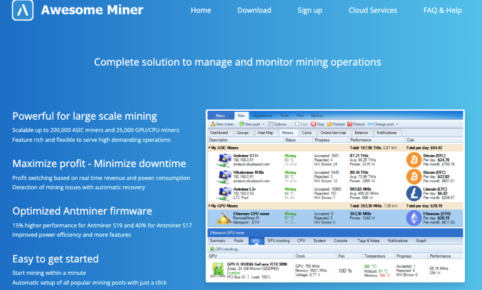Click the Ethereum GPU miner pickaxe icon

(224, 218)
